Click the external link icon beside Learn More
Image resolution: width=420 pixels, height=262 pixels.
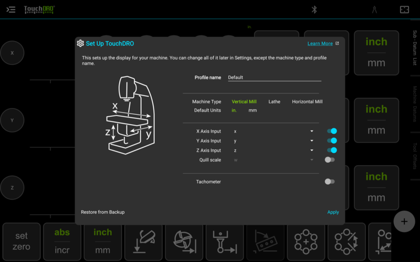(337, 43)
